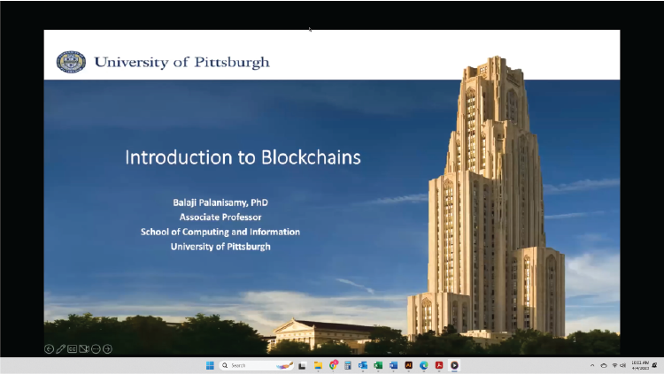Open more slideshow options ellipsis
The image size is (664, 374).
[96, 348]
